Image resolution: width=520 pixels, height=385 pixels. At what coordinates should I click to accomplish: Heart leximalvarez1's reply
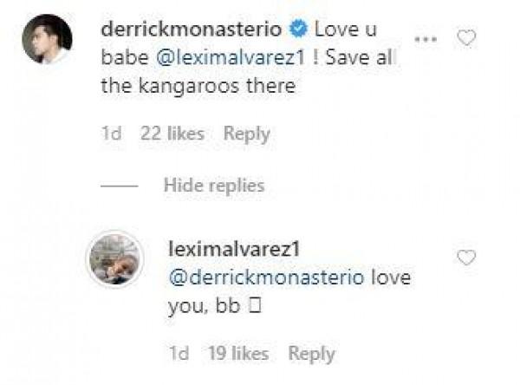pyautogui.click(x=466, y=258)
